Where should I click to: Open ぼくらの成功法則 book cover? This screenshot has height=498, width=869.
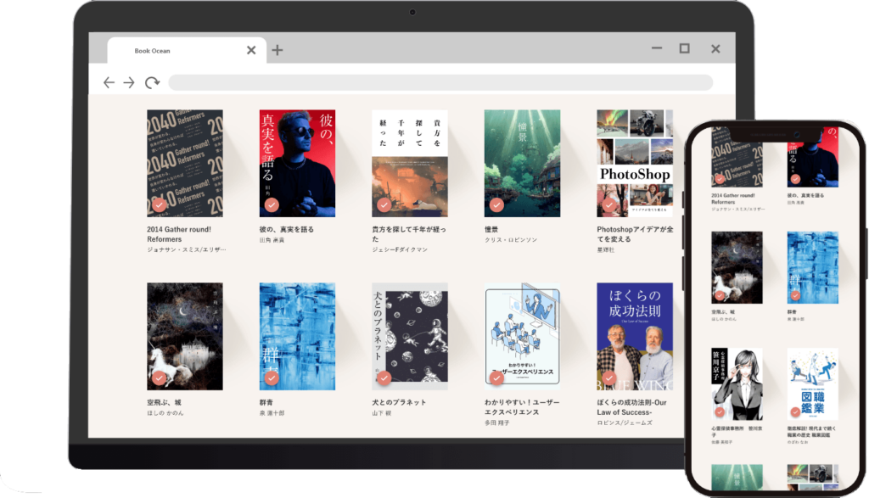pos(635,337)
